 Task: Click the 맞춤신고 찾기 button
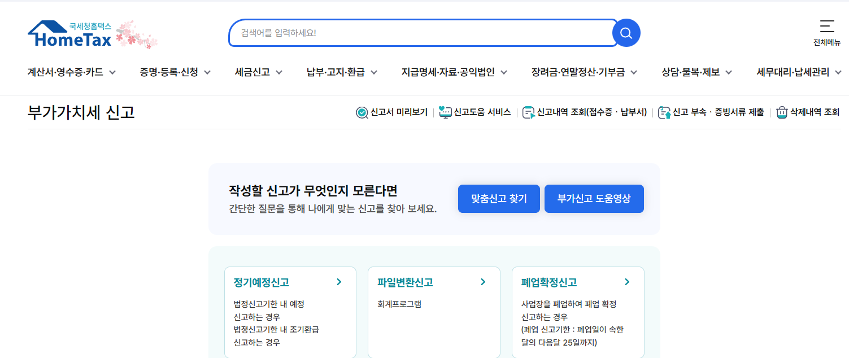pyautogui.click(x=498, y=198)
